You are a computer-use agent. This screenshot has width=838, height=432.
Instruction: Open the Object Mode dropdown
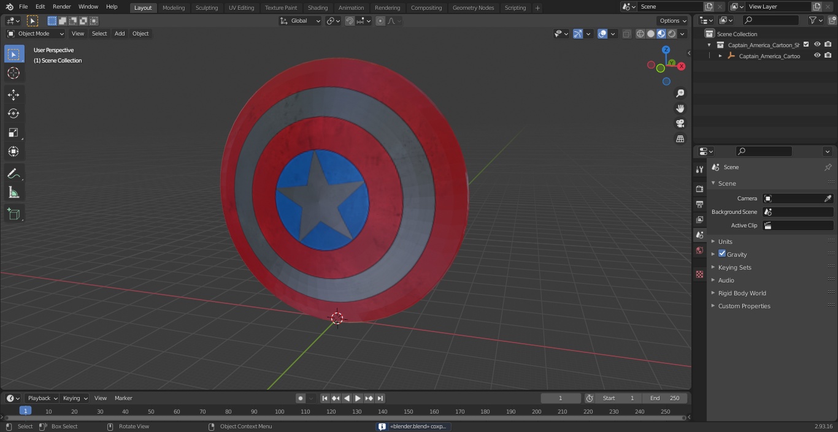pyautogui.click(x=36, y=34)
